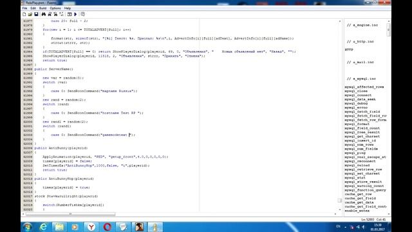Open Find with the first binoculars icon

44,14
